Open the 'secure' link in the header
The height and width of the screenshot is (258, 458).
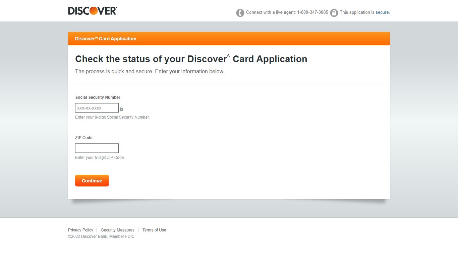point(382,12)
